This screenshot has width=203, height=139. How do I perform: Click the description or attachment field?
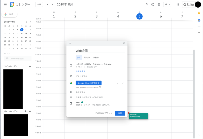(x=89, y=97)
